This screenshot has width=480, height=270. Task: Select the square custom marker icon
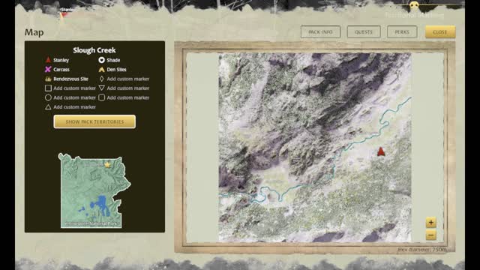click(48, 88)
